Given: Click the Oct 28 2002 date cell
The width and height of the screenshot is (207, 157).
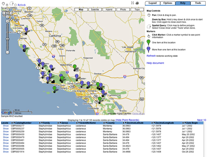Looking at the screenshot, I should (188, 152).
